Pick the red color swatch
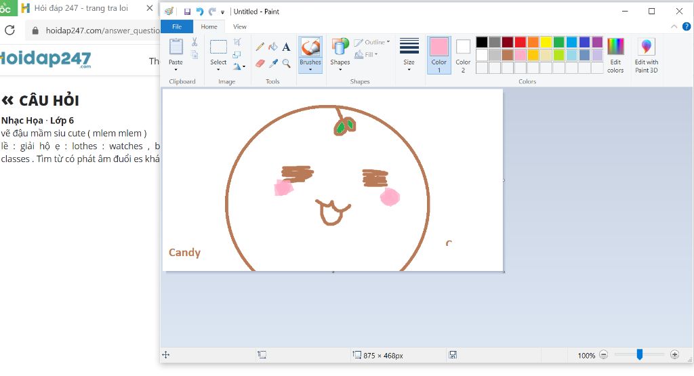Viewport: 694px width, 376px height. pos(520,42)
